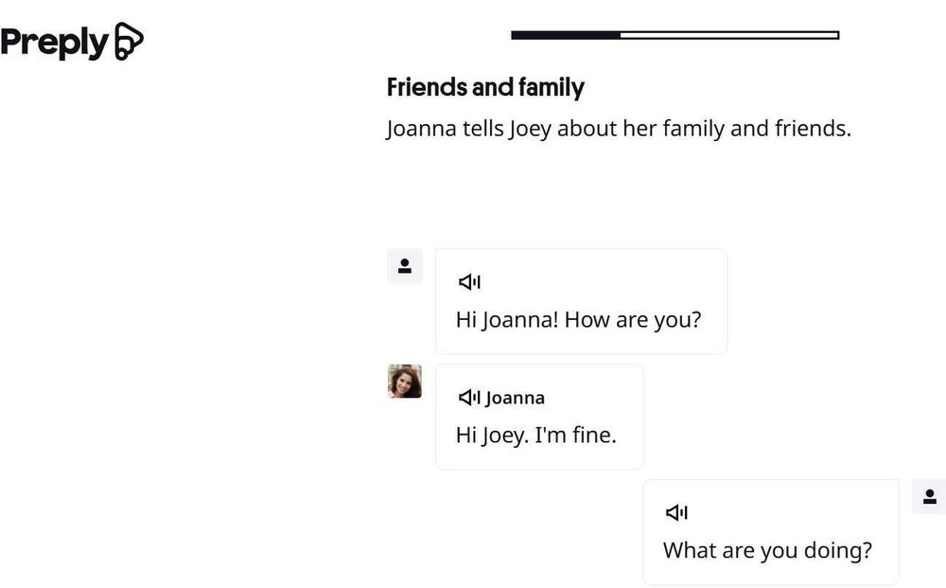Play Joanna's audio for "Hi Joey. I'm fine."

(469, 398)
